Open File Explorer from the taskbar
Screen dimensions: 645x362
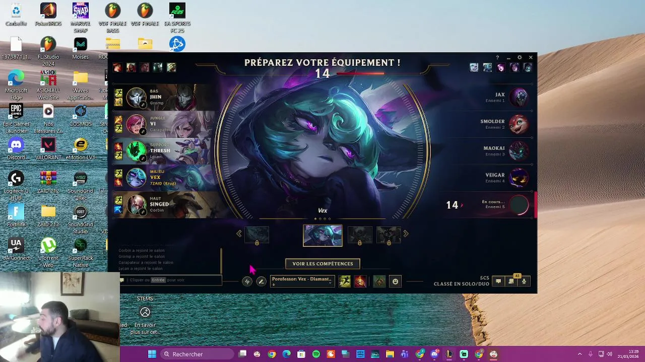pyautogui.click(x=390, y=354)
